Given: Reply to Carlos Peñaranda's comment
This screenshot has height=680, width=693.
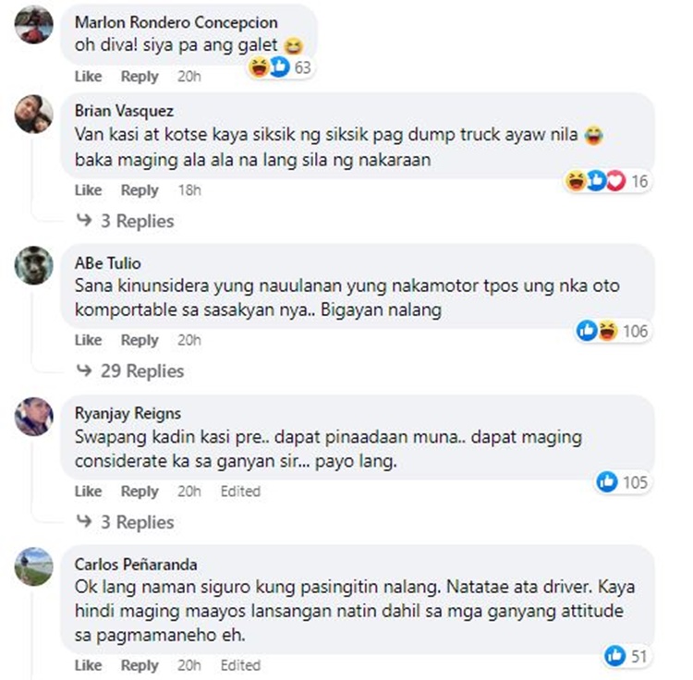Looking at the screenshot, I should coord(140,665).
